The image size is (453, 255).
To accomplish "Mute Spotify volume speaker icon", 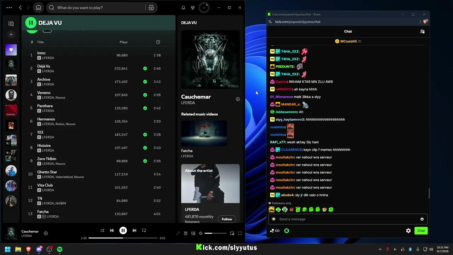I will [201, 233].
